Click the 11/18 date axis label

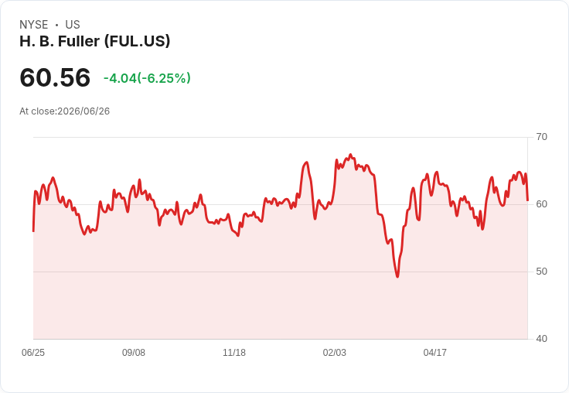point(234,352)
